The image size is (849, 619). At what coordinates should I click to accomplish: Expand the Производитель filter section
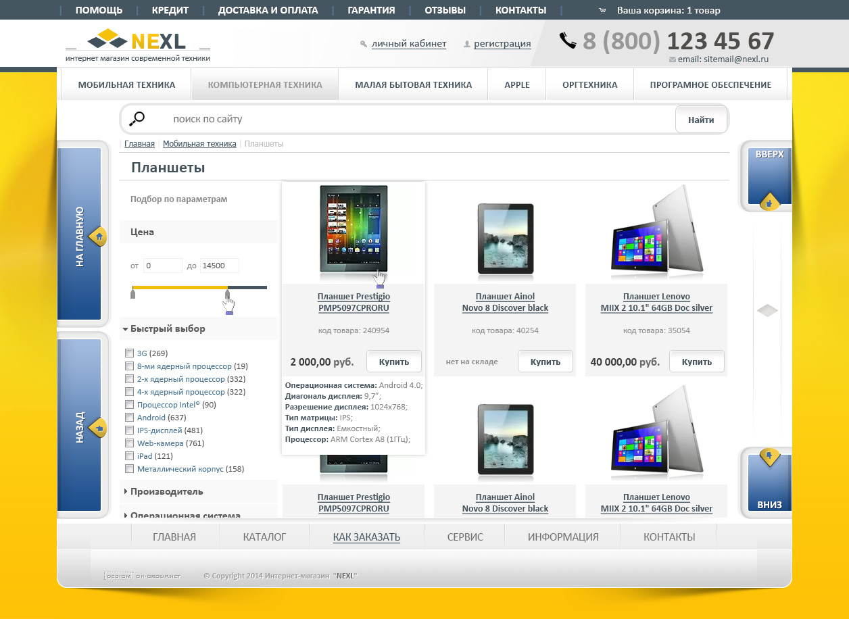click(x=199, y=491)
